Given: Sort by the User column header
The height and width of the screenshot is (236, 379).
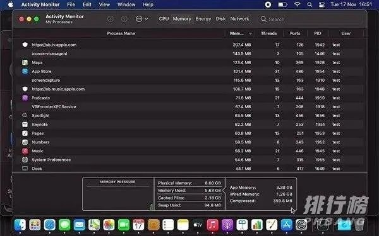Looking at the screenshot, I should click(x=346, y=33).
